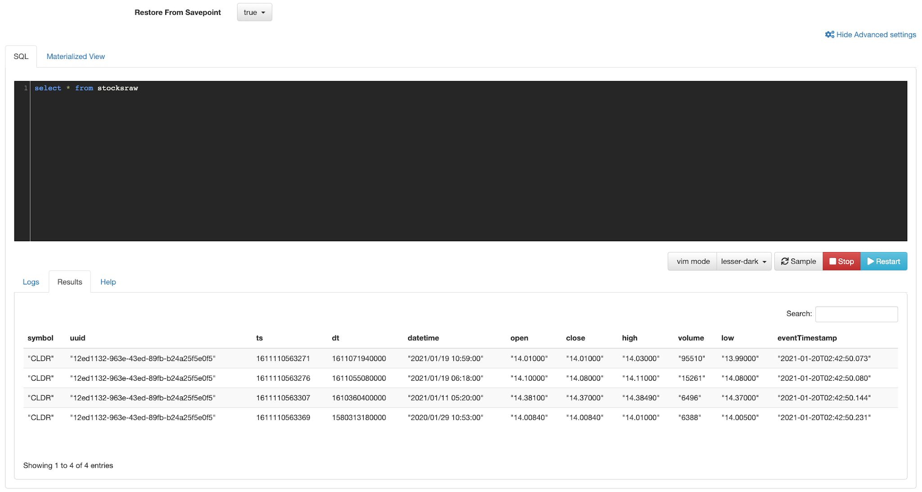Sort by the symbol column header

(x=41, y=338)
